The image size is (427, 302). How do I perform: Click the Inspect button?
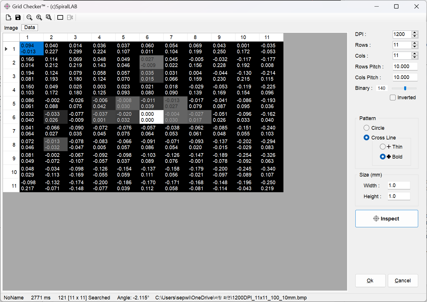386,219
